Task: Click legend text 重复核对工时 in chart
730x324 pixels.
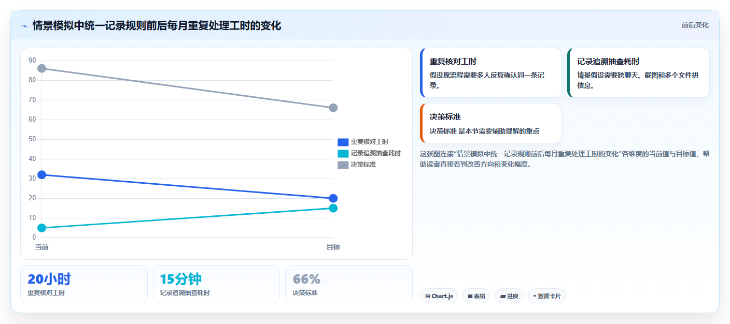Action: [369, 142]
